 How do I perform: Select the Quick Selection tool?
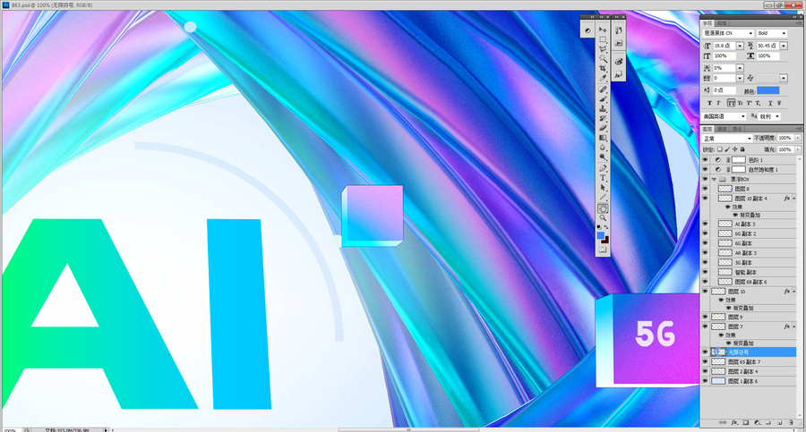coord(603,59)
